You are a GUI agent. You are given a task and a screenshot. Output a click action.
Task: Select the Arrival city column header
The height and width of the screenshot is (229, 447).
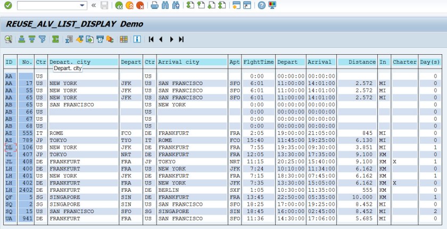(192, 62)
